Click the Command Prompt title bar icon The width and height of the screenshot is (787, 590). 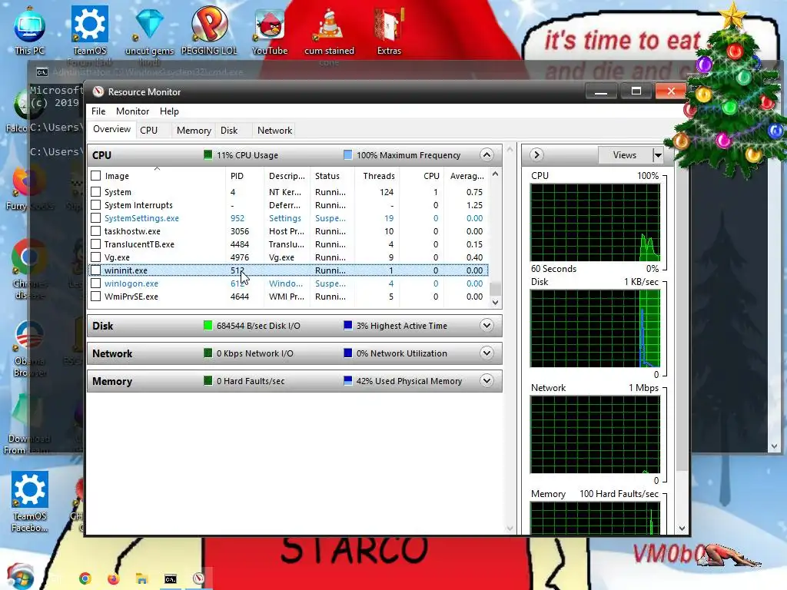coord(42,72)
